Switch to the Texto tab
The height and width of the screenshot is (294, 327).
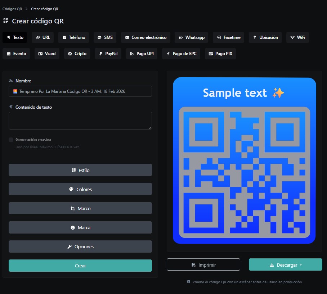click(15, 37)
